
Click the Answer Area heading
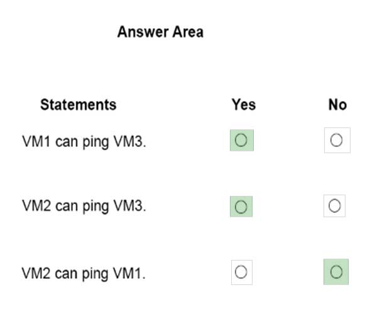click(160, 32)
